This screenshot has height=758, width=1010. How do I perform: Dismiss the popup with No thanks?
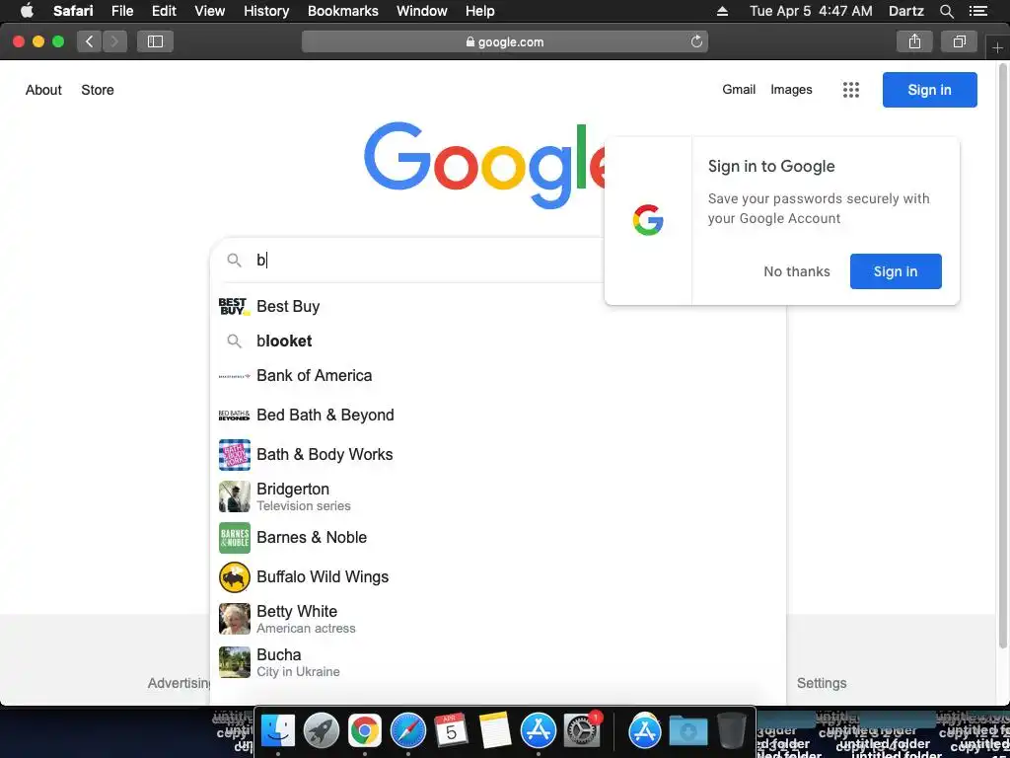pyautogui.click(x=797, y=271)
